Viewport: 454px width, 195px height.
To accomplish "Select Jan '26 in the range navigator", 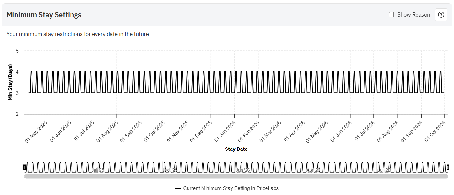I will (243, 170).
